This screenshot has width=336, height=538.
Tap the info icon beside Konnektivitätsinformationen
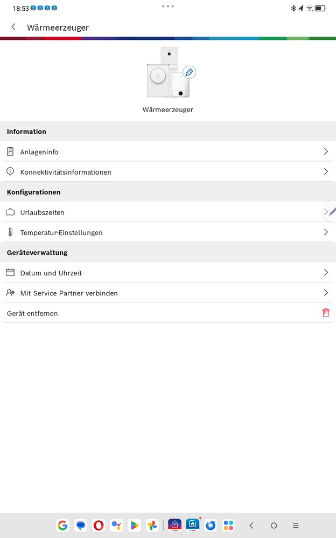[10, 171]
